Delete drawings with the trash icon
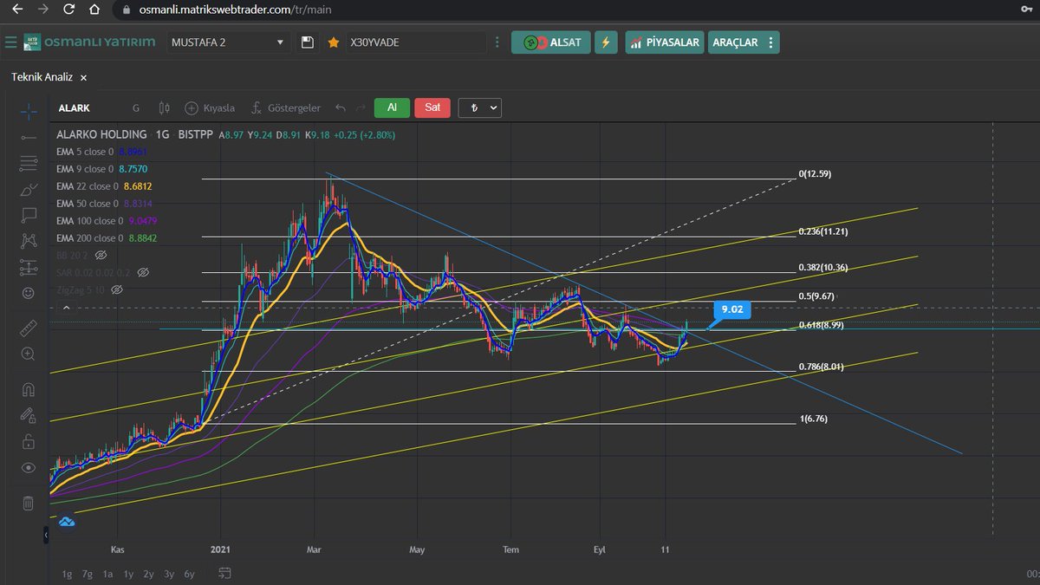Screen dimensions: 1040x585 28,503
